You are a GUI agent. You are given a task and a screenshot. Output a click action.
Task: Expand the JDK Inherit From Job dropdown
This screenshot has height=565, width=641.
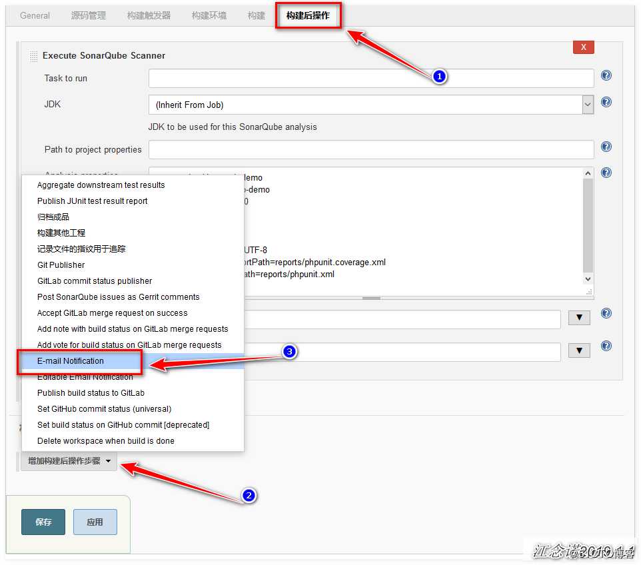(588, 105)
